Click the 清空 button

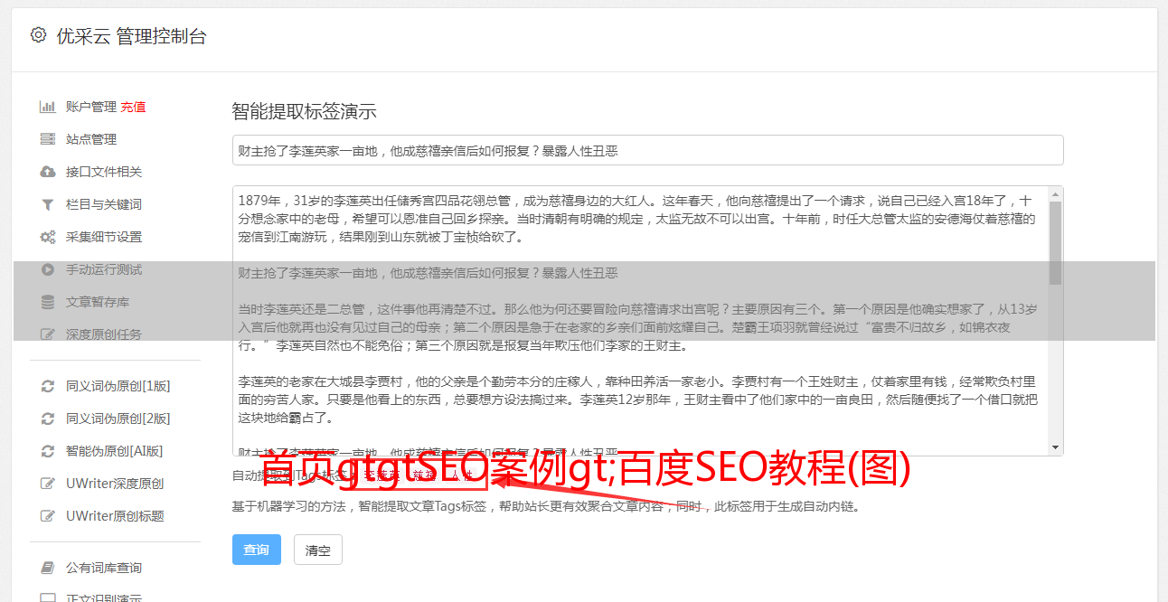click(318, 550)
